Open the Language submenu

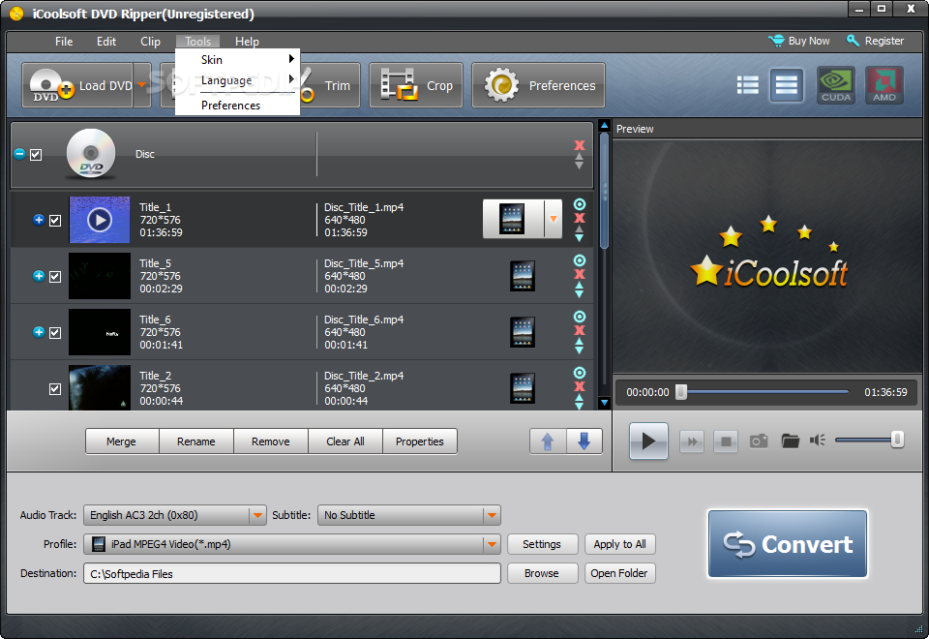[238, 79]
